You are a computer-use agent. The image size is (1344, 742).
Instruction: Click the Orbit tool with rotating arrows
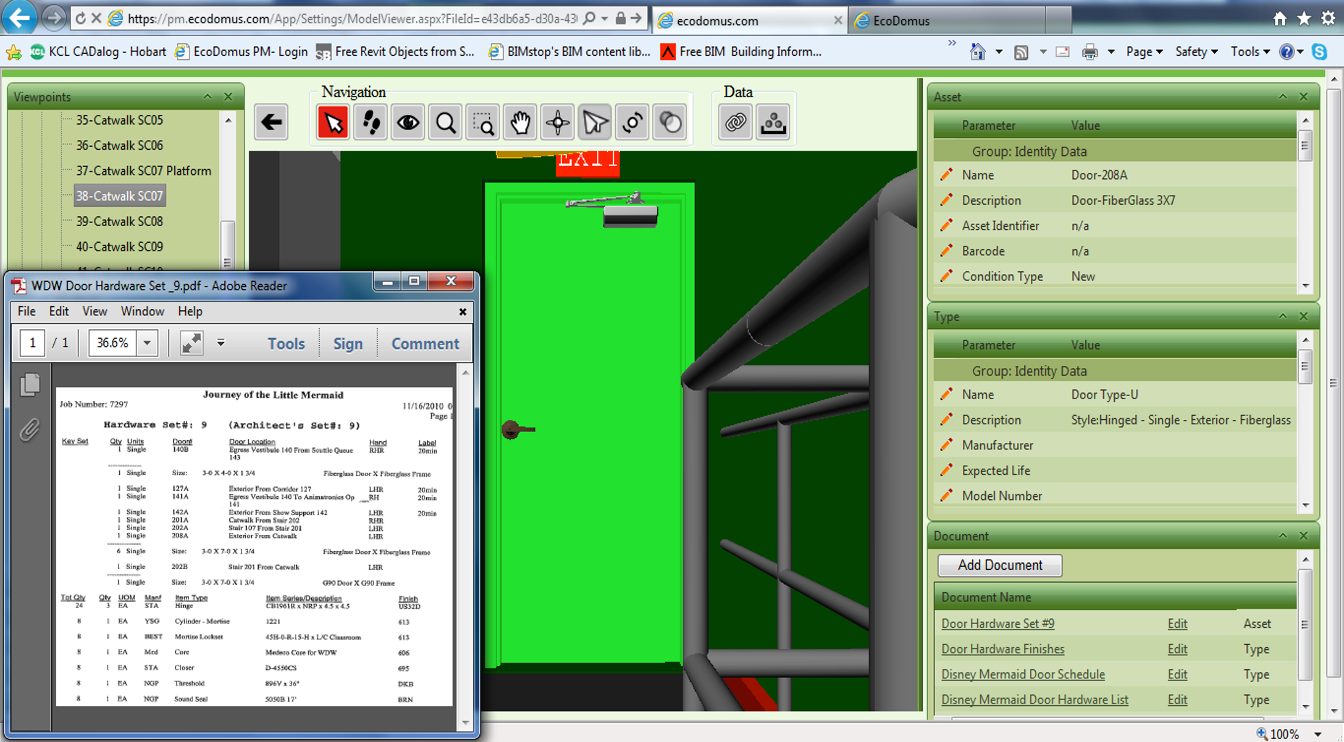point(632,123)
